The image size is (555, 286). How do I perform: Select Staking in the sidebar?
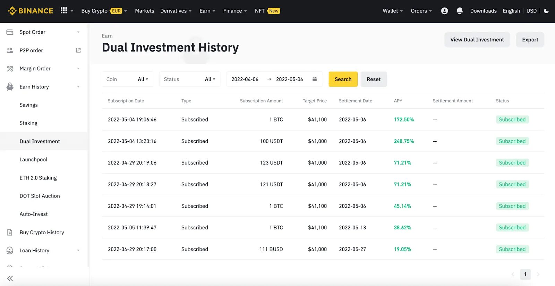(28, 123)
